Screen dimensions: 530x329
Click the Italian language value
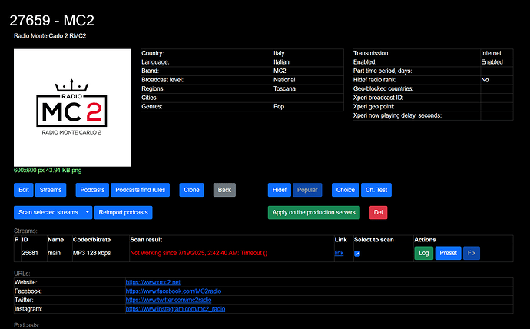click(x=281, y=61)
